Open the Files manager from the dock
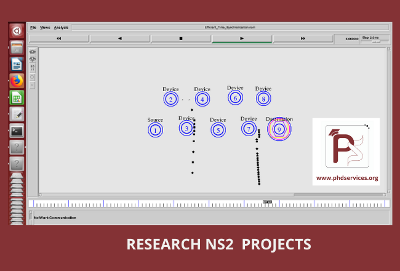 pos(17,47)
